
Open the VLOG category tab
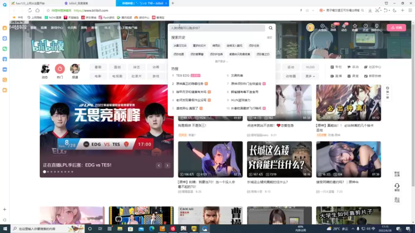[x=310, y=67]
